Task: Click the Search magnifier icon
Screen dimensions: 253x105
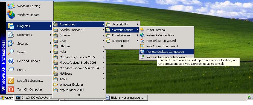Action: pos(11,52)
